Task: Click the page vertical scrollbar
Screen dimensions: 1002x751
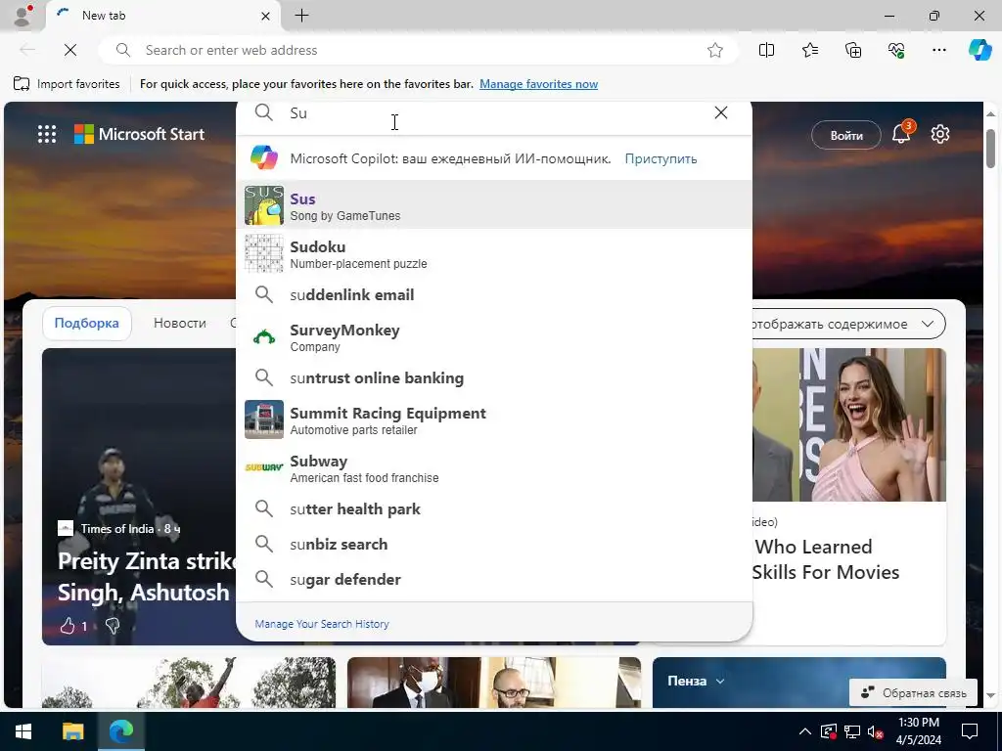Action: click(990, 149)
